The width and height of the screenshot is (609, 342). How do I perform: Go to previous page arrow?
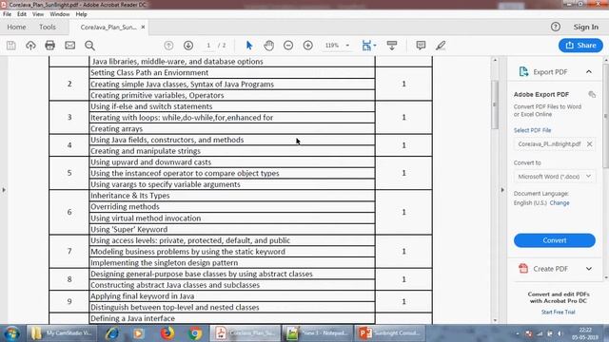point(168,46)
